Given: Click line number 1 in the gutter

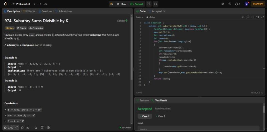Looking at the screenshot, I should [x=140, y=23].
